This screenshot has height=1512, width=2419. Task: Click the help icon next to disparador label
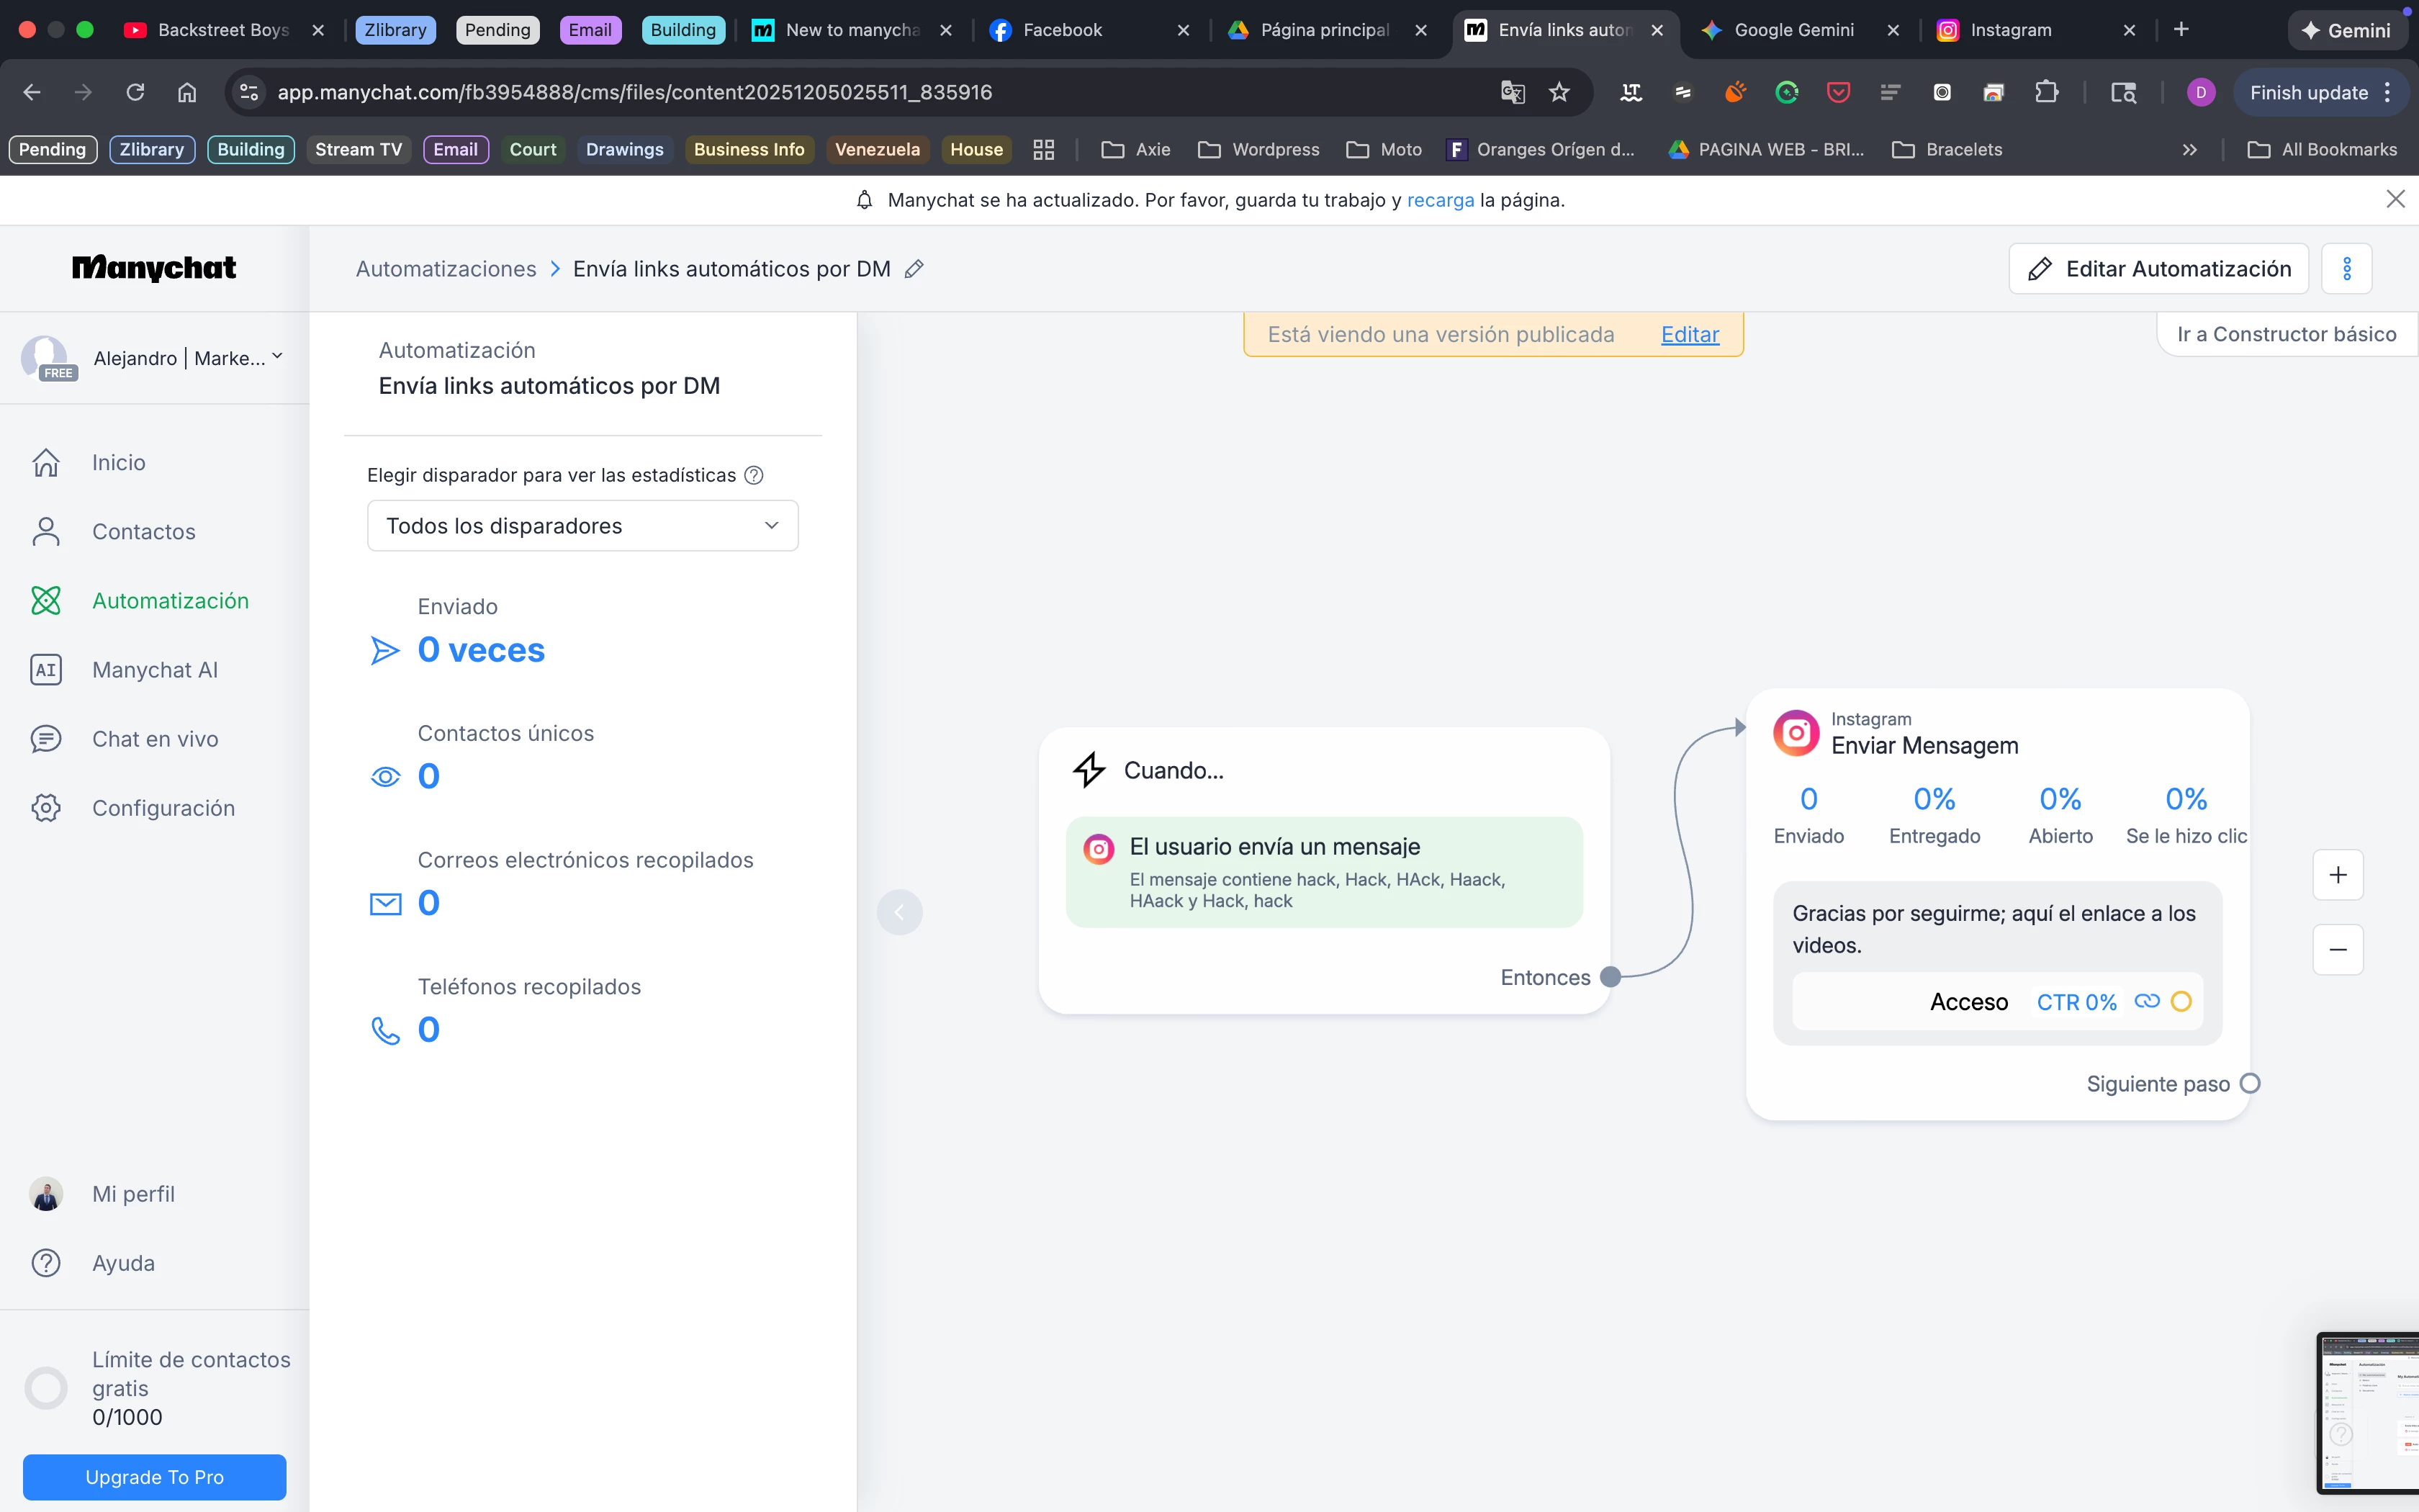754,475
